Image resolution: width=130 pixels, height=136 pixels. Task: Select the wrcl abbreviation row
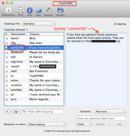point(34,99)
